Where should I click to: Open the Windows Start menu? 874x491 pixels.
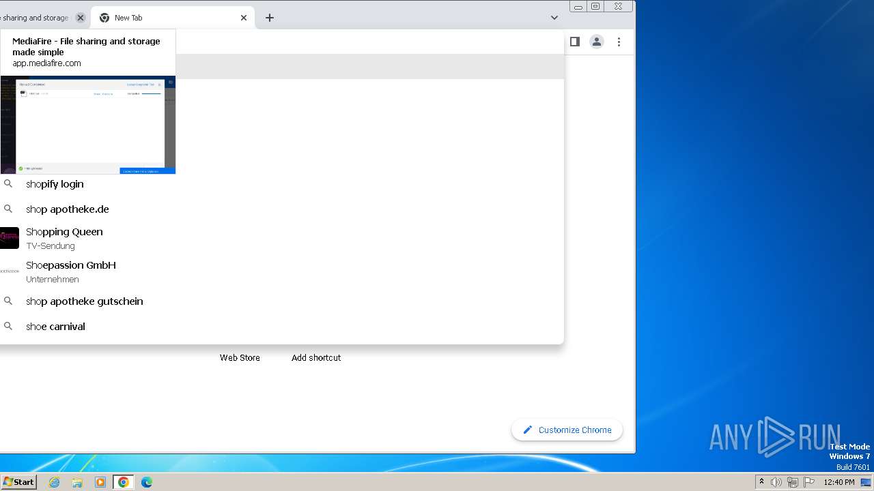point(18,481)
